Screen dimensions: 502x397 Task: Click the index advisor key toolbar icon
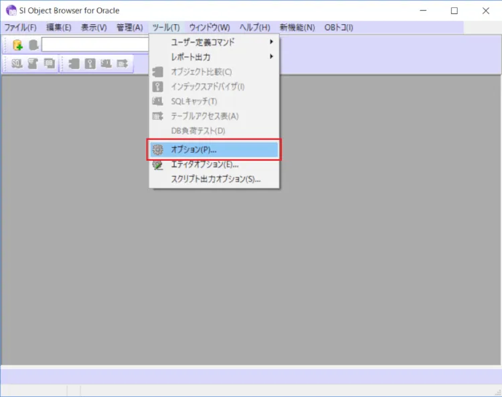coord(90,64)
